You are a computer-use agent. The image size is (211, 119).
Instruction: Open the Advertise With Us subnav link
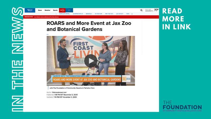[x=78, y=14]
